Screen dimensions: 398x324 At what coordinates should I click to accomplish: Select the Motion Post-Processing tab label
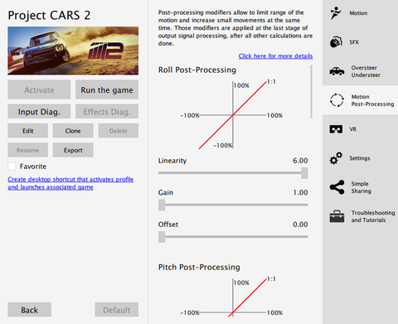(372, 100)
